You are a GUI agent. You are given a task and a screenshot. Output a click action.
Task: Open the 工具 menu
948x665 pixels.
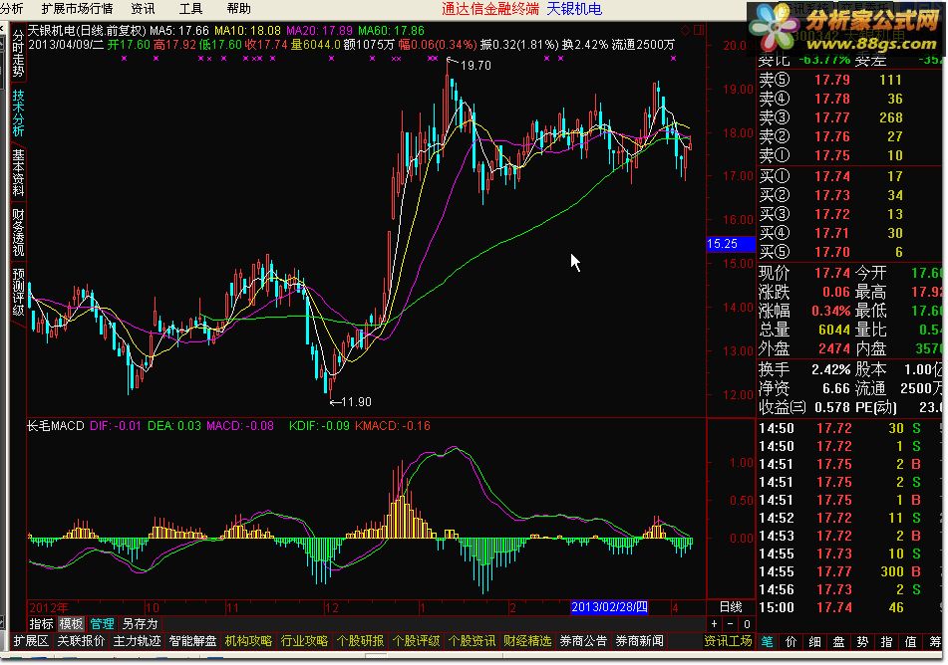coord(190,8)
